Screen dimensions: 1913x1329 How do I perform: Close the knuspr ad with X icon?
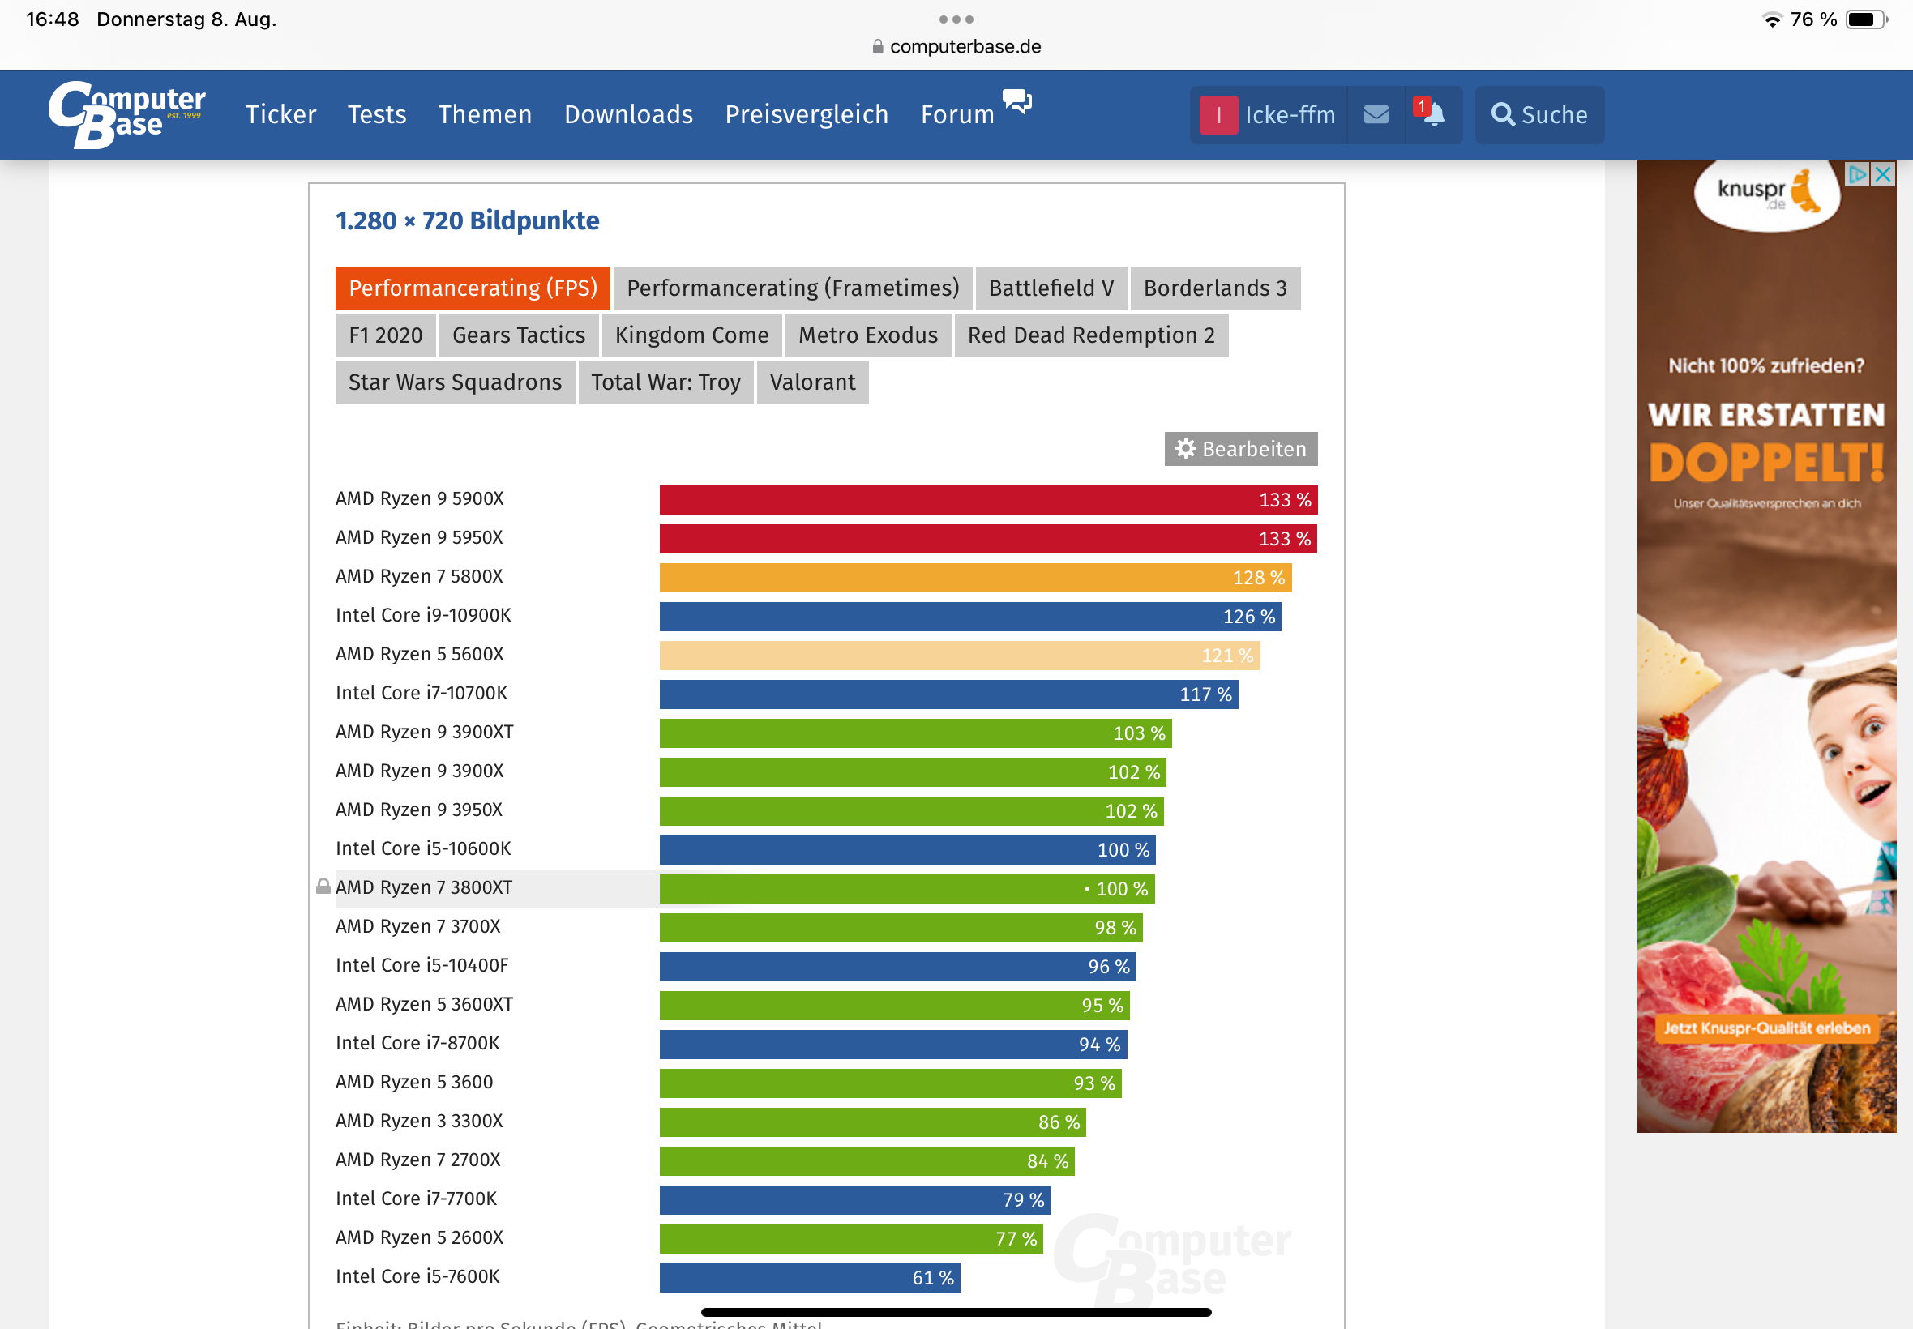(1882, 174)
